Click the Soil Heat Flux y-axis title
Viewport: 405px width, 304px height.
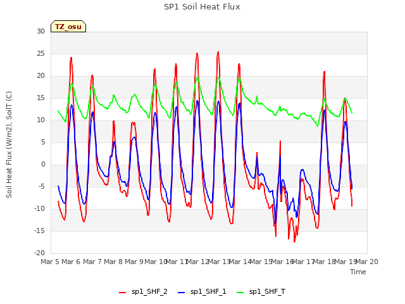tap(9, 144)
